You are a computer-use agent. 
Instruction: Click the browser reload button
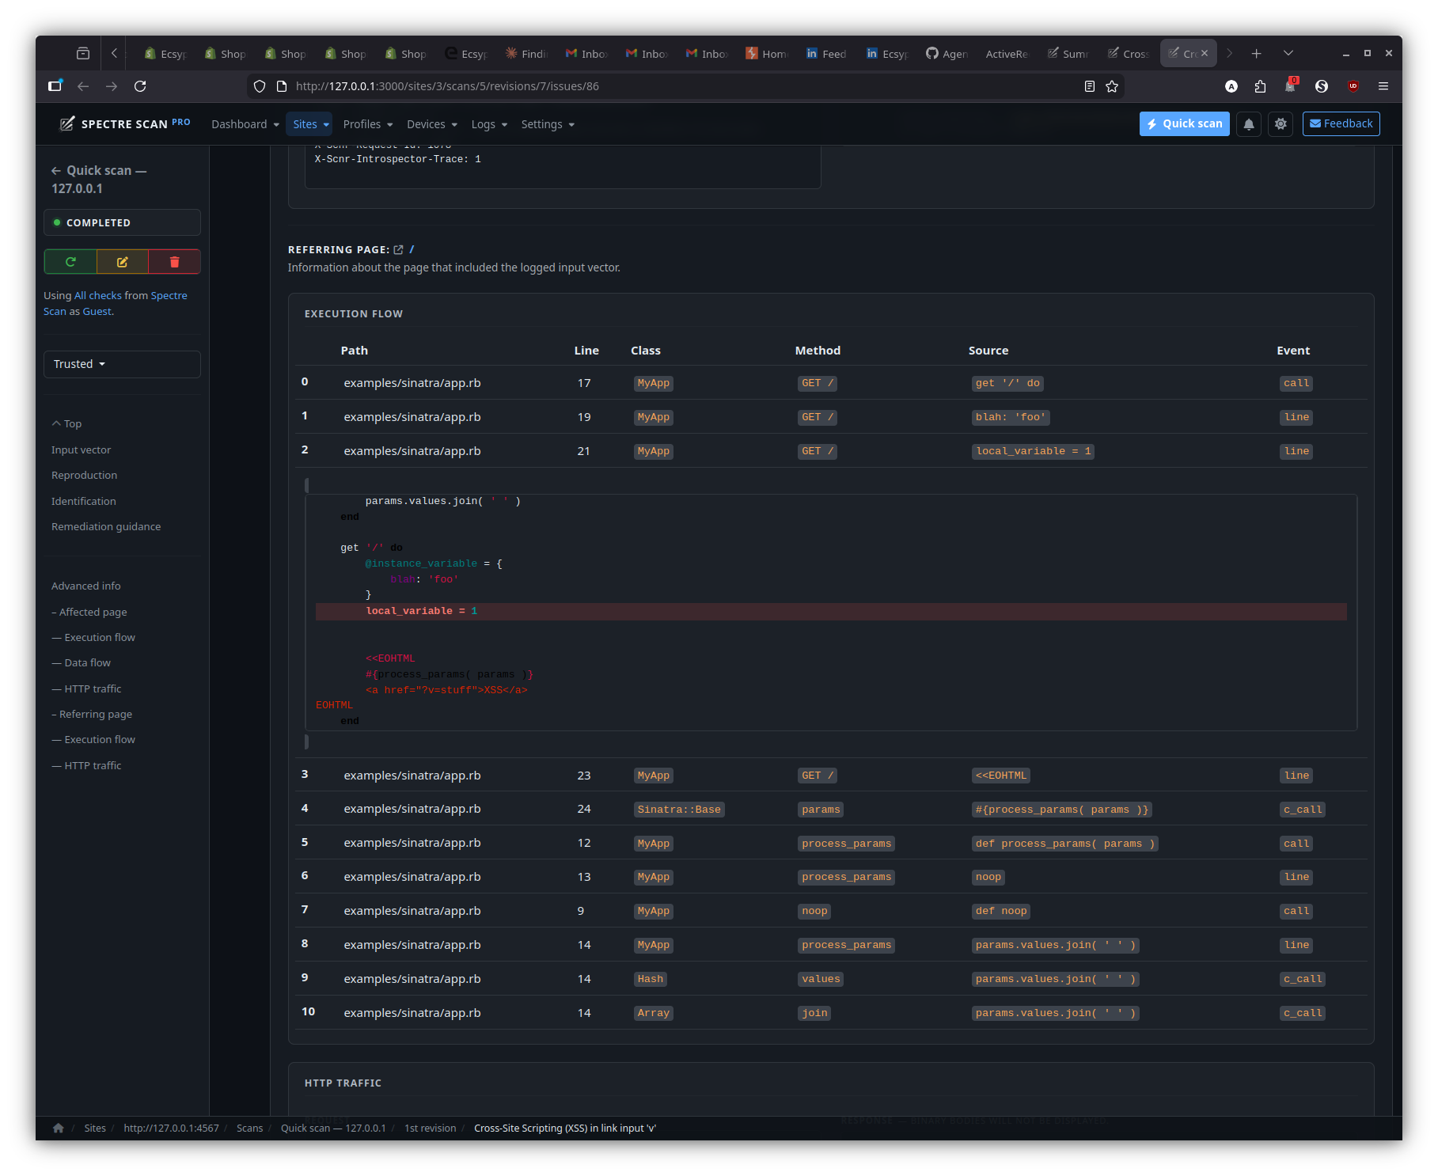click(x=140, y=86)
